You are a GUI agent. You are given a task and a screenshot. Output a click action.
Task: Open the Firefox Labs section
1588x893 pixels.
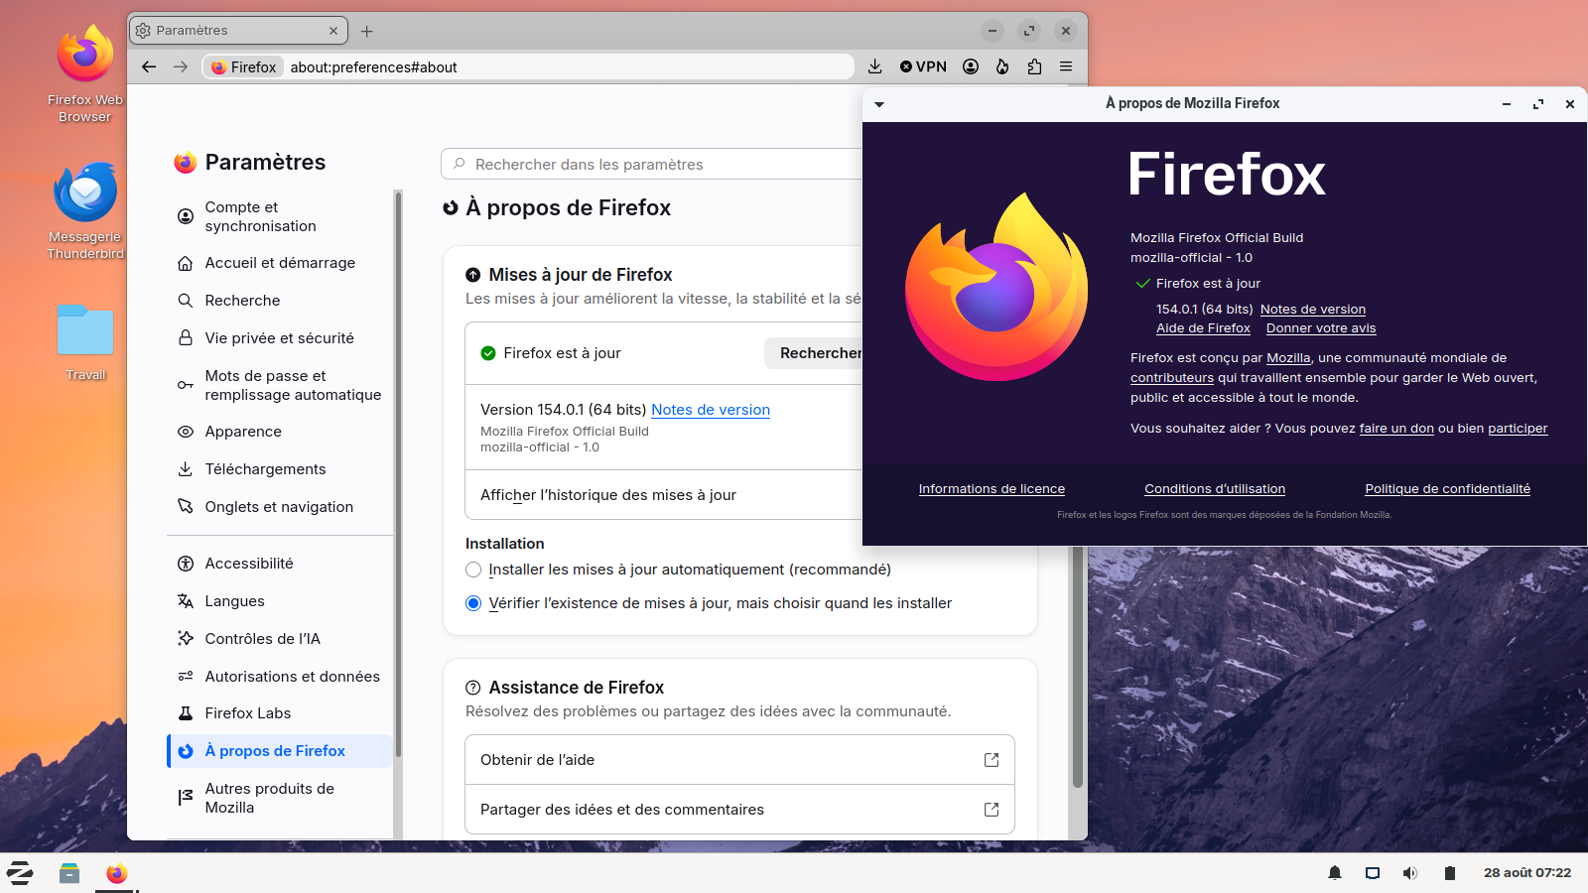coord(280,713)
